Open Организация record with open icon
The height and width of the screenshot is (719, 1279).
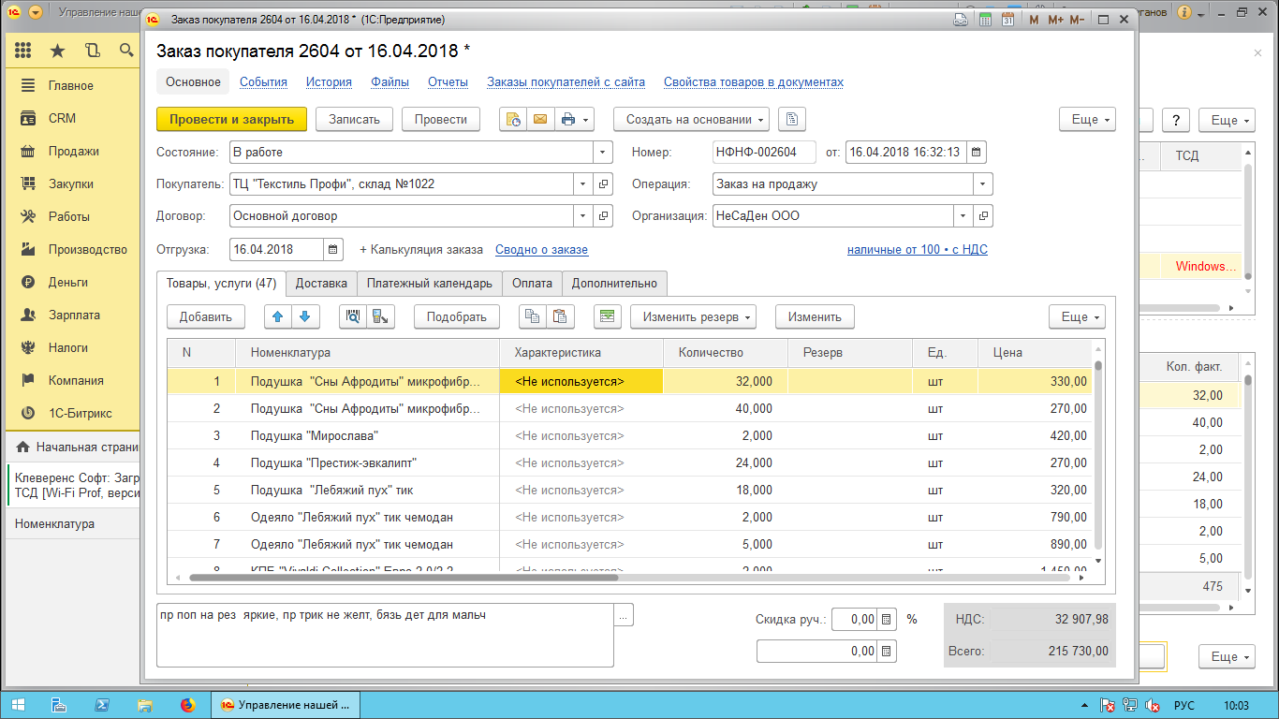coord(983,216)
